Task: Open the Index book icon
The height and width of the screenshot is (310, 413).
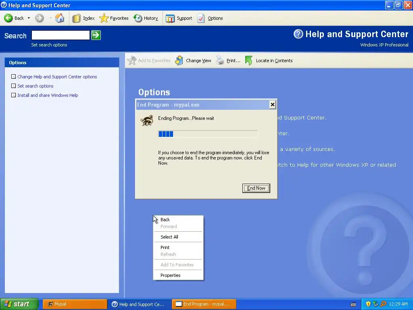Action: [76, 18]
